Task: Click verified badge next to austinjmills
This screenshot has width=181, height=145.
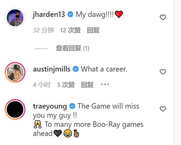Action: tap(75, 69)
